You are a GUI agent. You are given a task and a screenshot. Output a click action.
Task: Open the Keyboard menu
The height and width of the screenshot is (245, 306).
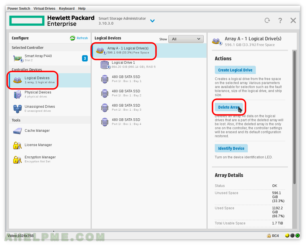pyautogui.click(x=67, y=8)
